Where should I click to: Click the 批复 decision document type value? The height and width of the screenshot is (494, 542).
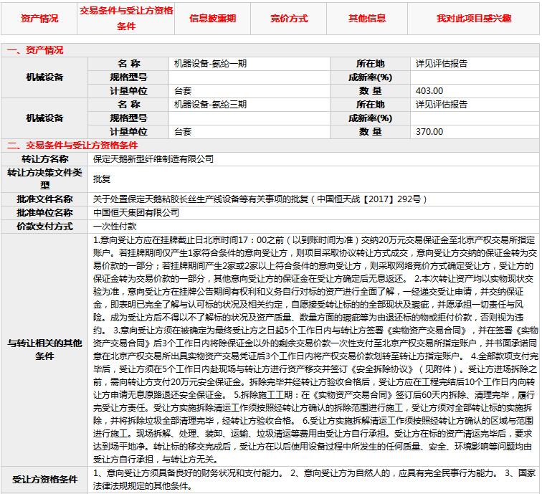pos(103,179)
